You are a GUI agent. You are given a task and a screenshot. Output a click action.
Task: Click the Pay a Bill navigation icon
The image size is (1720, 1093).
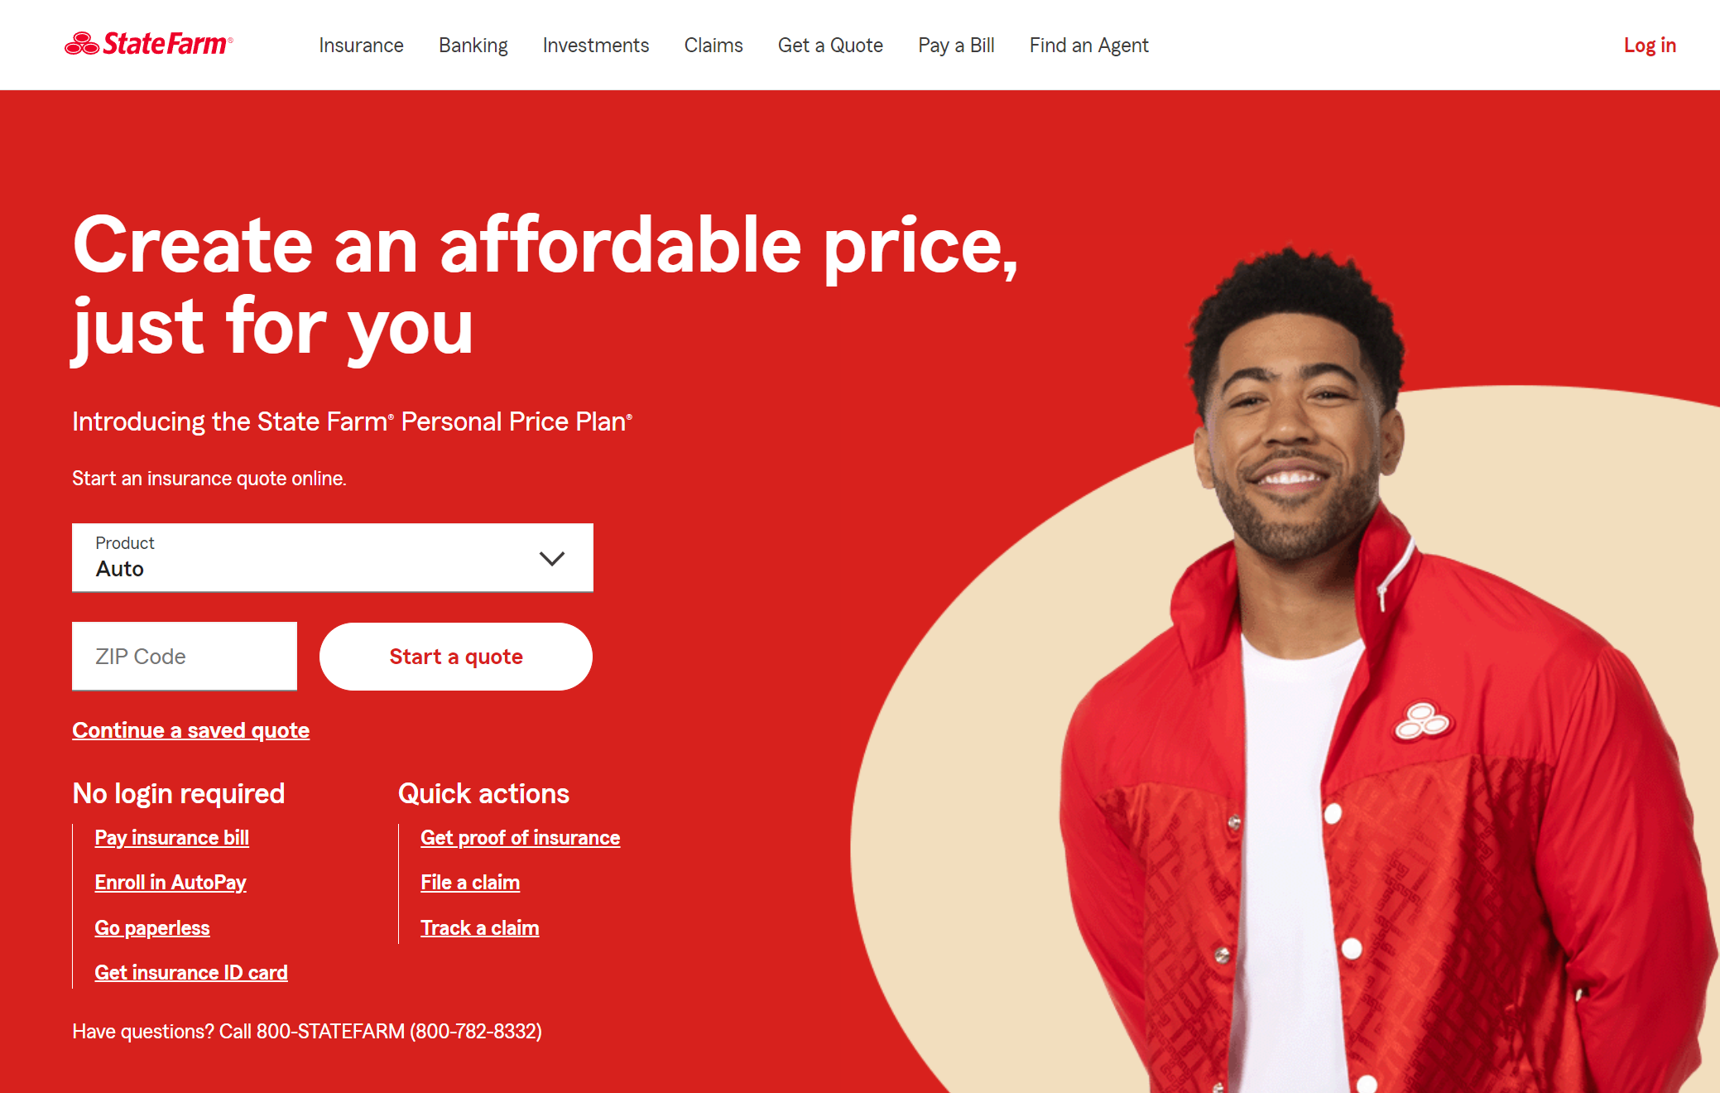[x=957, y=45]
